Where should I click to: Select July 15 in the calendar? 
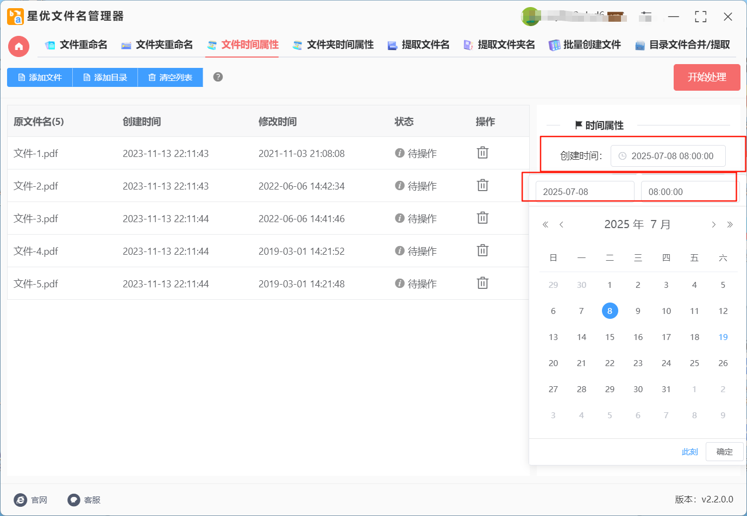click(x=610, y=337)
